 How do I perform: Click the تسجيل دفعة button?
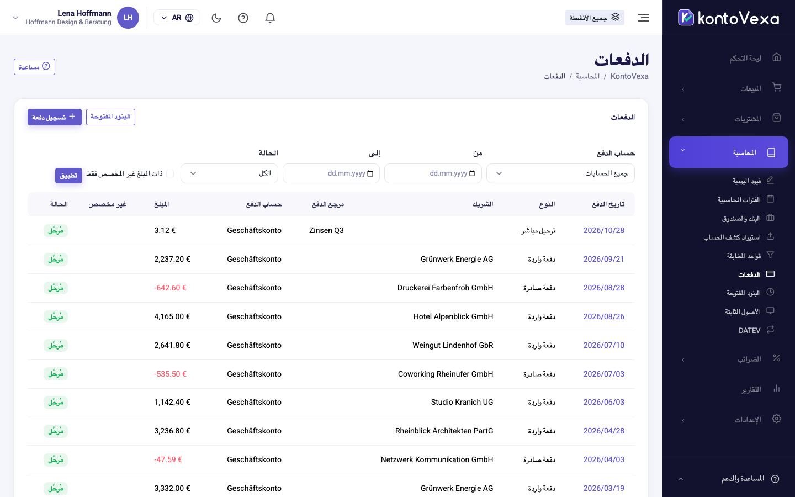pos(55,117)
